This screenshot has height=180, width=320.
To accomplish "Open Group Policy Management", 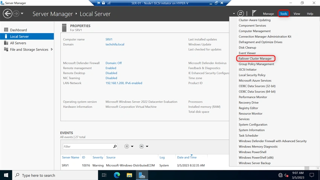I will (256, 64).
